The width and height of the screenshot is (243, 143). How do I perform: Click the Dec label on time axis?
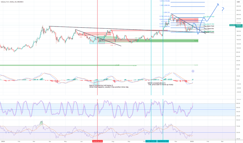[x=176, y=141]
